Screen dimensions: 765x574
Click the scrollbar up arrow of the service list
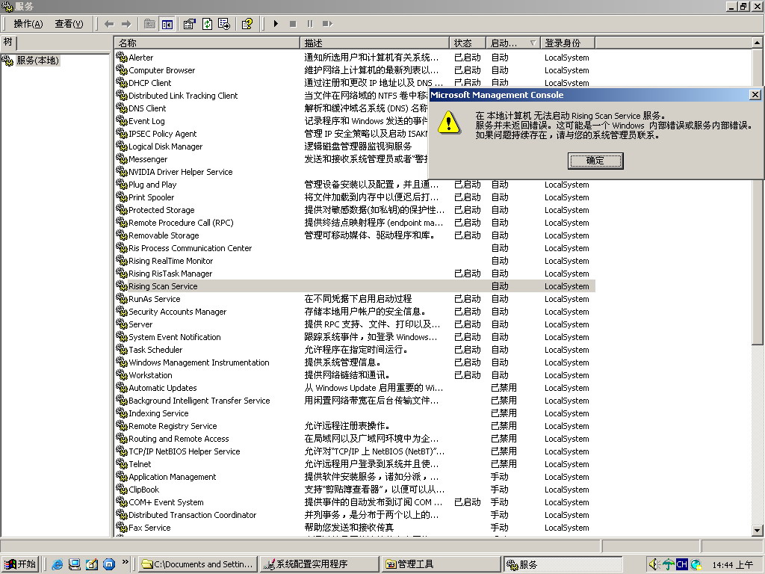point(757,43)
